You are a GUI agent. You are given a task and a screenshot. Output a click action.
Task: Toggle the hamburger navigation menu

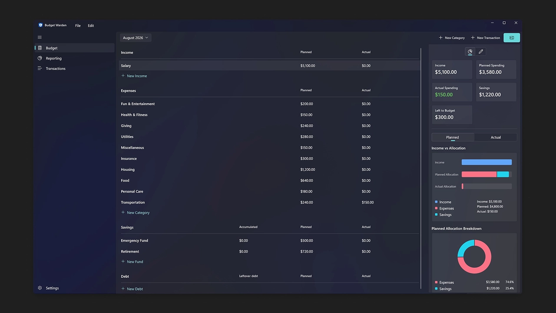40,37
